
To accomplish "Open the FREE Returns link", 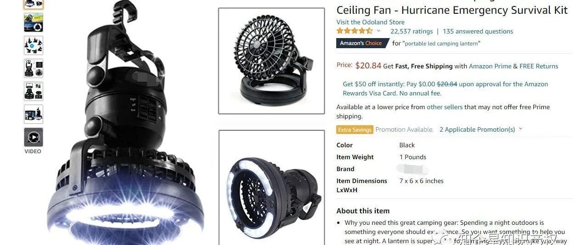I will coord(539,66).
